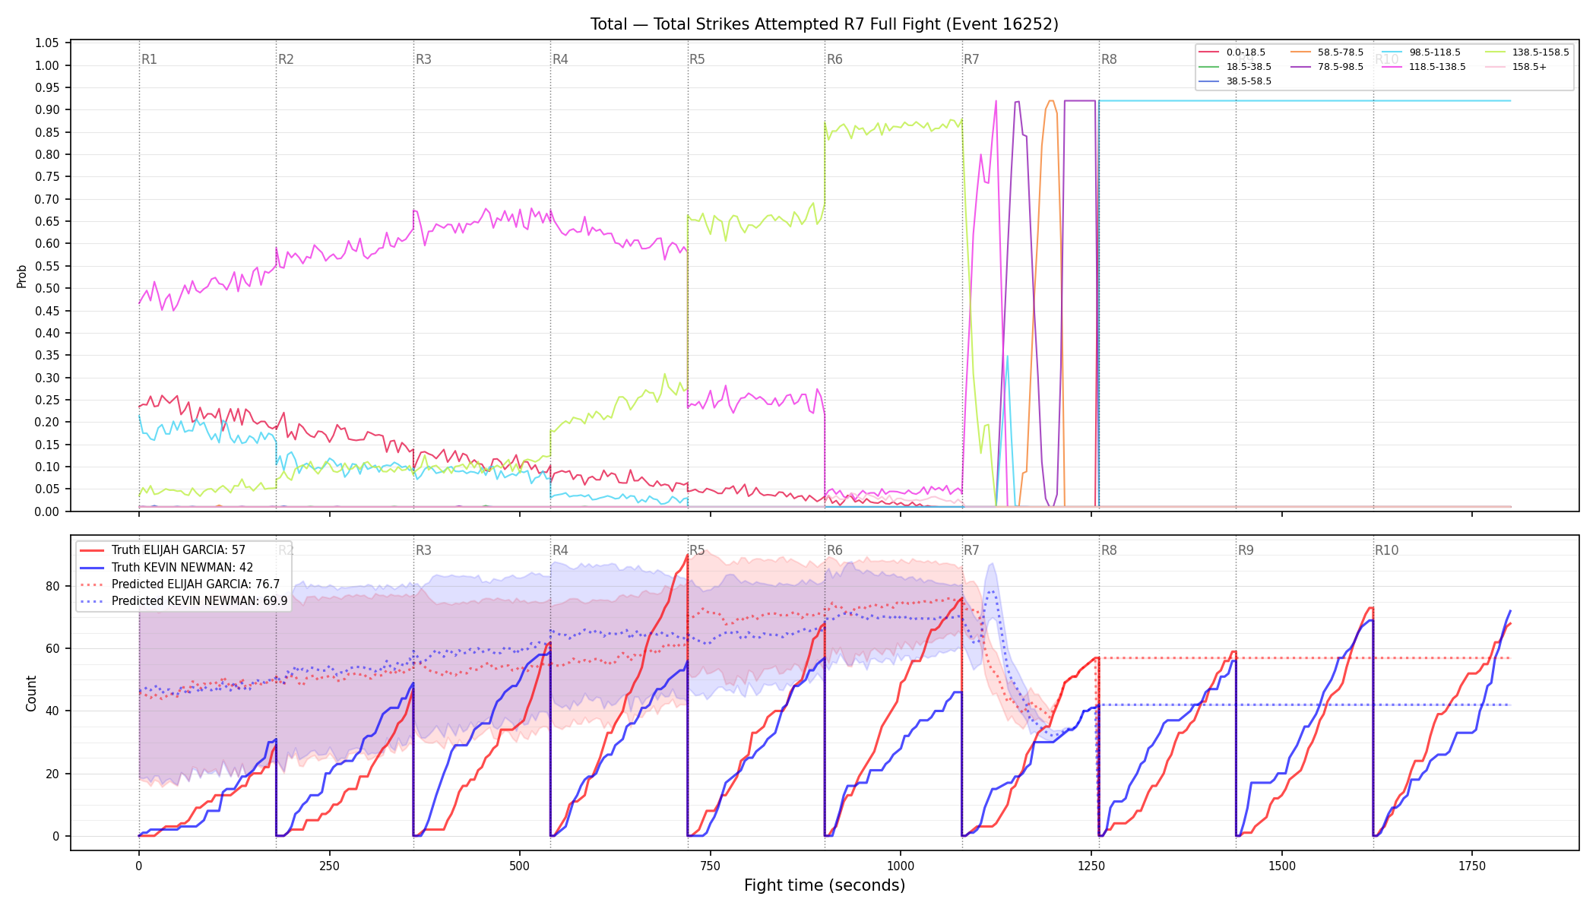Click the R9 round marker in bottom chart
This screenshot has width=1596, height=912.
point(1246,550)
